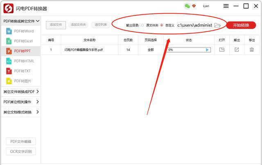This screenshot has height=165, width=262.
Task: Open the WeChat icon in title bar
Action: pyautogui.click(x=187, y=6)
